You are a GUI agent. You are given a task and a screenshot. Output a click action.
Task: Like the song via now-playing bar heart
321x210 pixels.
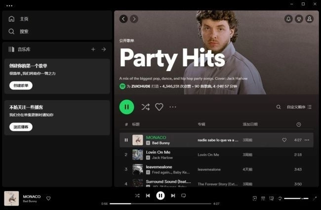point(48,198)
